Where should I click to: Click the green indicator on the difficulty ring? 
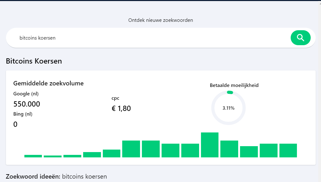pos(230,93)
